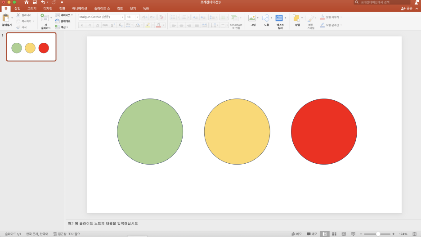Switch to the 애니메이션 tab
The width and height of the screenshot is (421, 237).
(80, 9)
